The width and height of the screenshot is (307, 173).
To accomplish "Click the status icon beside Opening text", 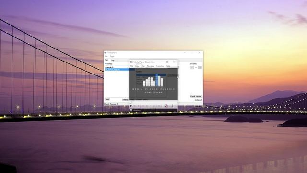I will [x=131, y=111].
